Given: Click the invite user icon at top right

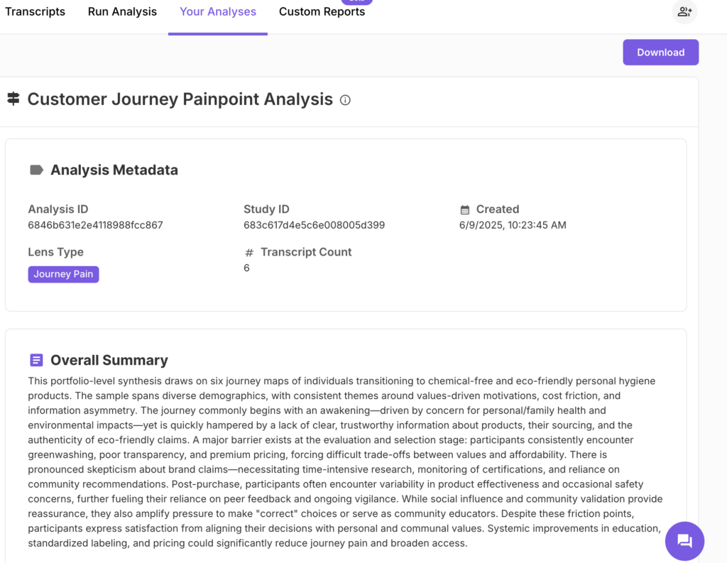Looking at the screenshot, I should (684, 12).
